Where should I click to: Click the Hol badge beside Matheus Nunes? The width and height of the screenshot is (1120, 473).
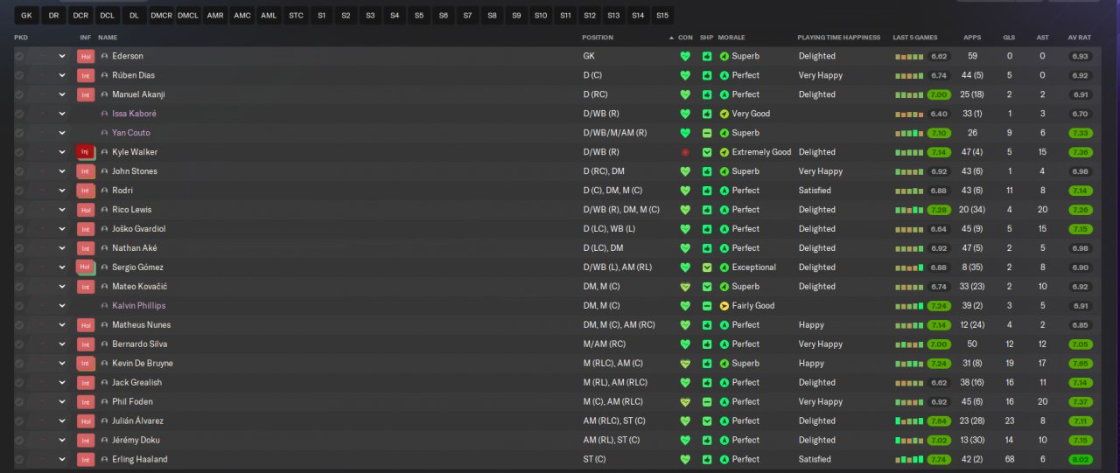click(x=85, y=325)
